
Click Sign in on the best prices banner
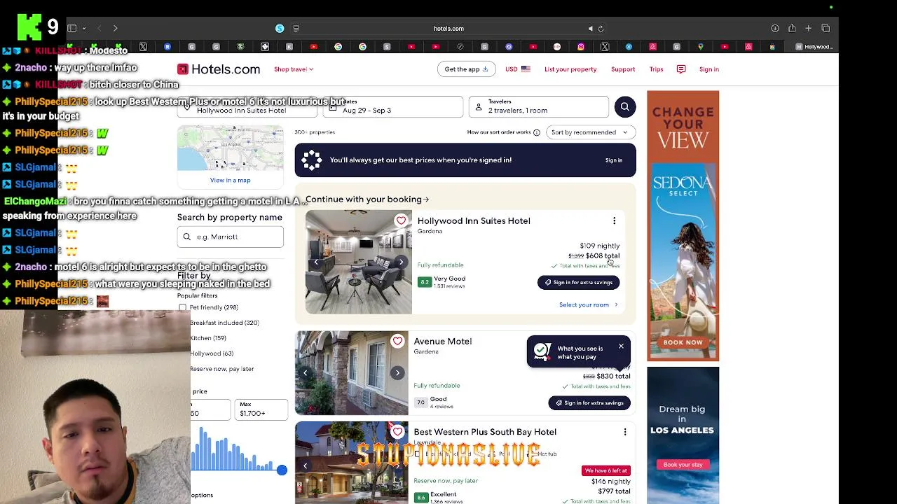click(x=614, y=160)
